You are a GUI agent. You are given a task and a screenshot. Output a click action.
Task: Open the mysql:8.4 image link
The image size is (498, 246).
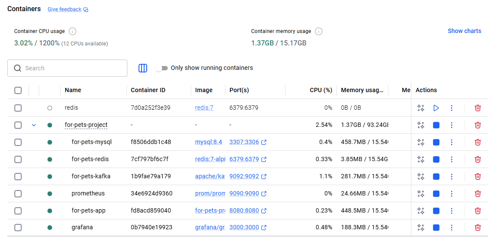208,142
